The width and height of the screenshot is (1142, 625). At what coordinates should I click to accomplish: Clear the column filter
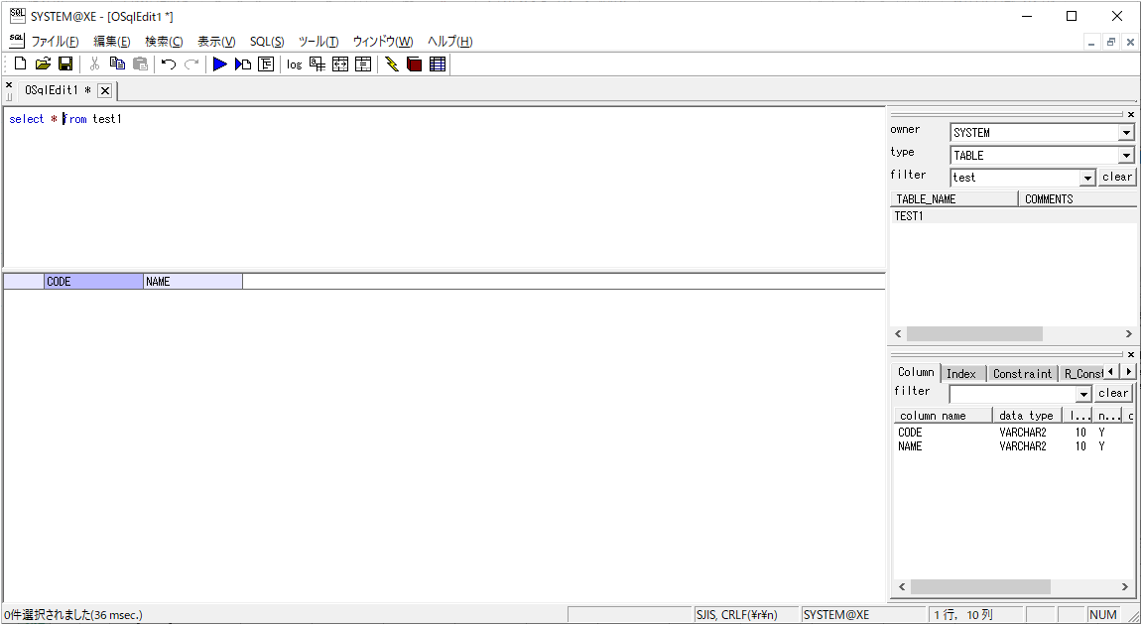click(1113, 394)
